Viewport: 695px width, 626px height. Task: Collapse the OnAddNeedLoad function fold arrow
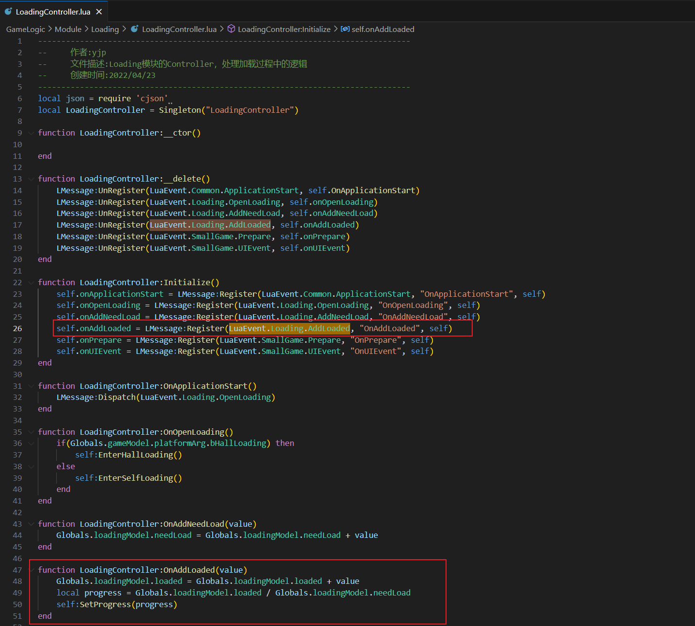point(31,524)
